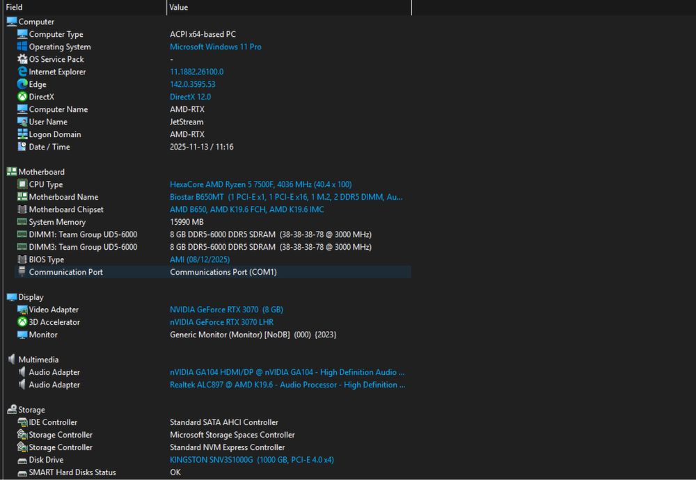Select the Multimedia section heading
The height and width of the screenshot is (480, 696).
click(x=38, y=360)
